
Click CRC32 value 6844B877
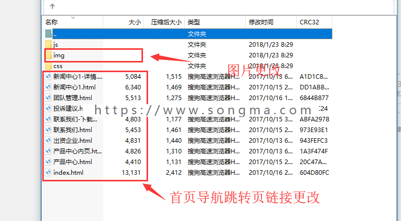tap(314, 98)
